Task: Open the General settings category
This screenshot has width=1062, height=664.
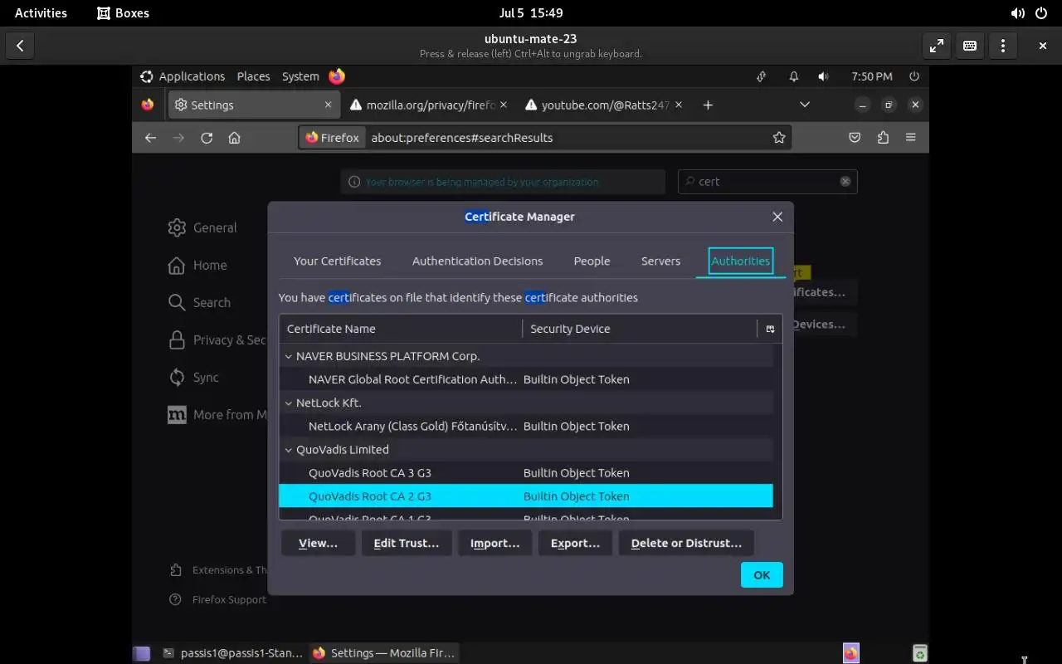Action: [202, 228]
